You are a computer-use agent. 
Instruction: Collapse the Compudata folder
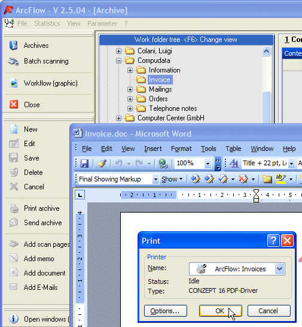[119, 60]
